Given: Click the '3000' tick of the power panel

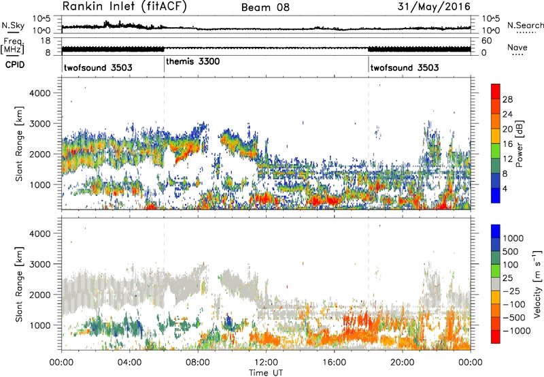Looking at the screenshot, I should click(x=39, y=124).
